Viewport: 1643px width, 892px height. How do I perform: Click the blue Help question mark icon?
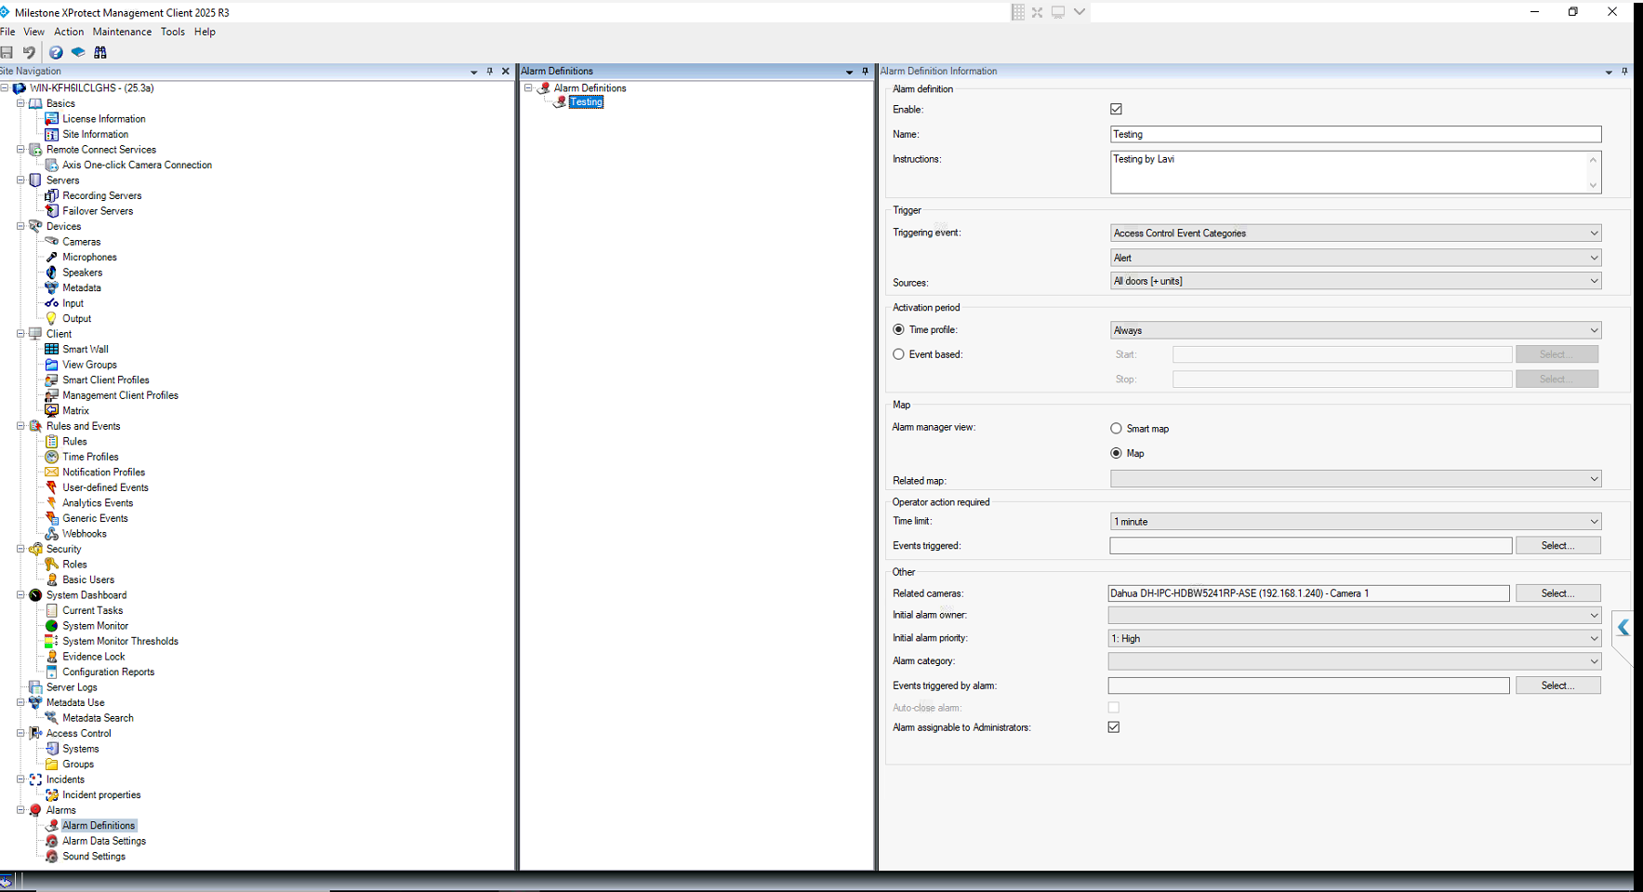click(x=56, y=53)
